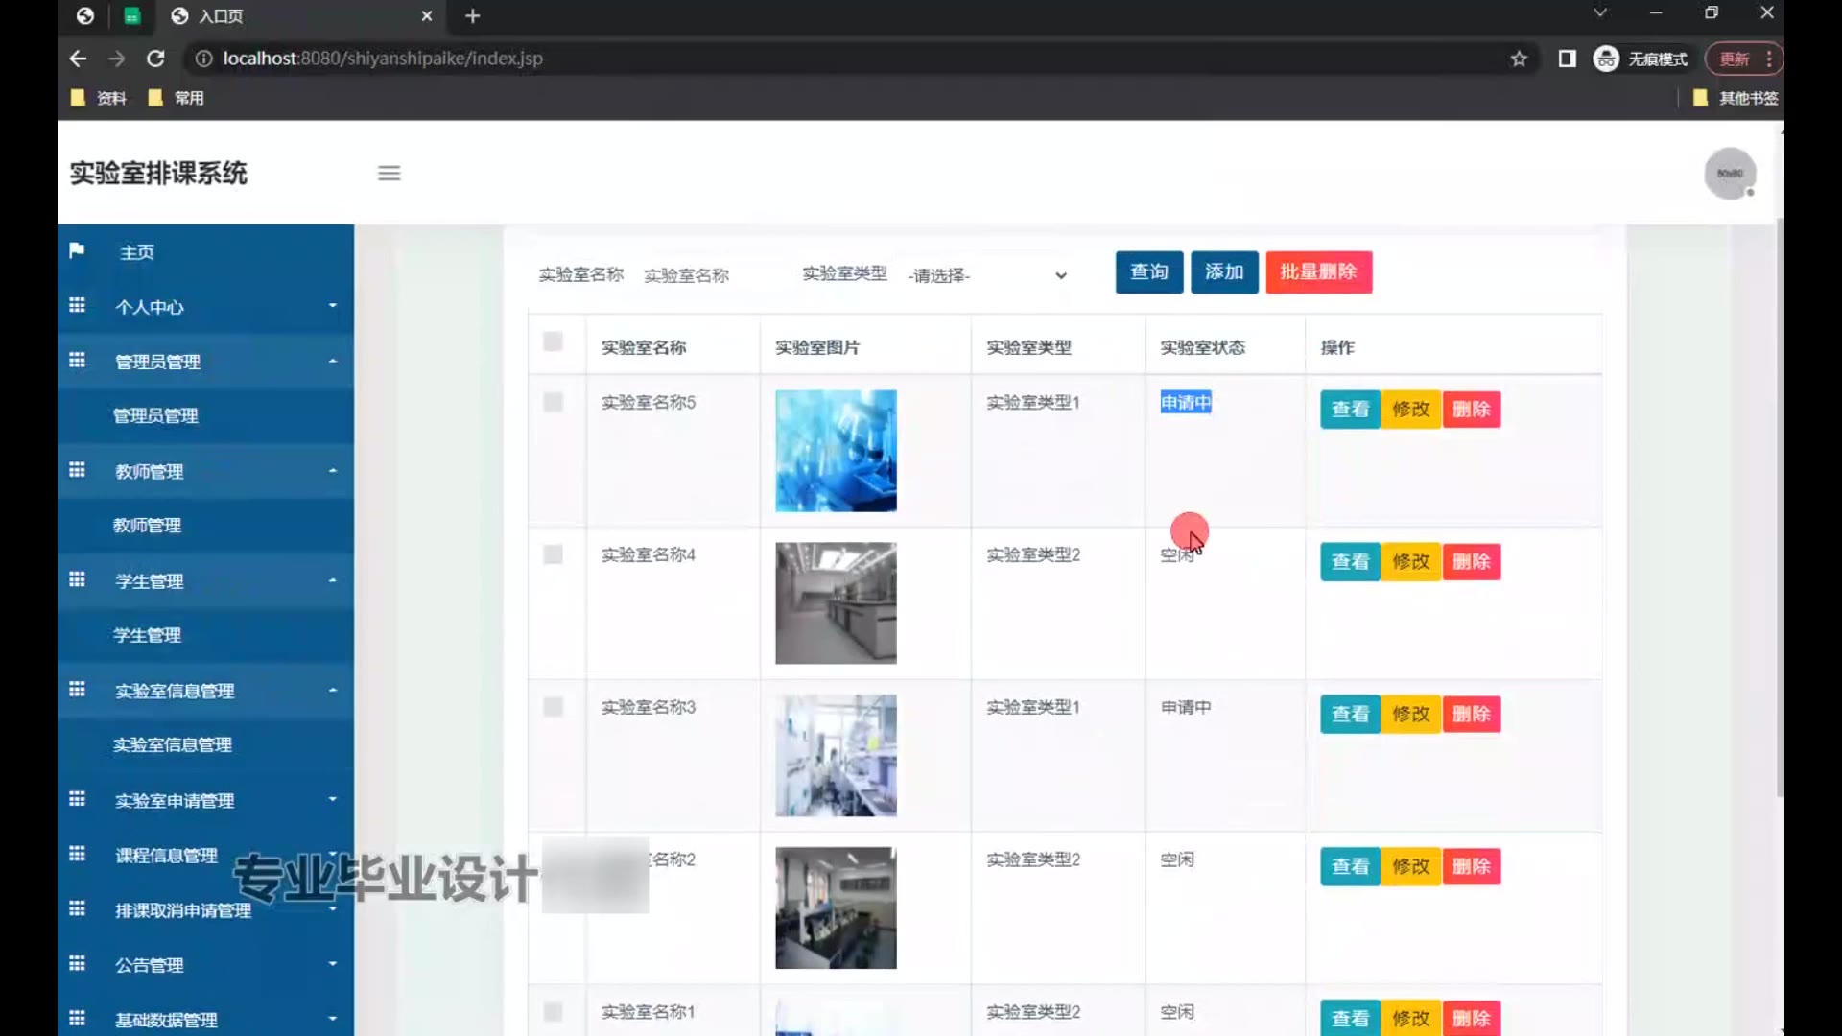Expand the 基础数据管理 menu
The height and width of the screenshot is (1036, 1842).
[x=205, y=1019]
